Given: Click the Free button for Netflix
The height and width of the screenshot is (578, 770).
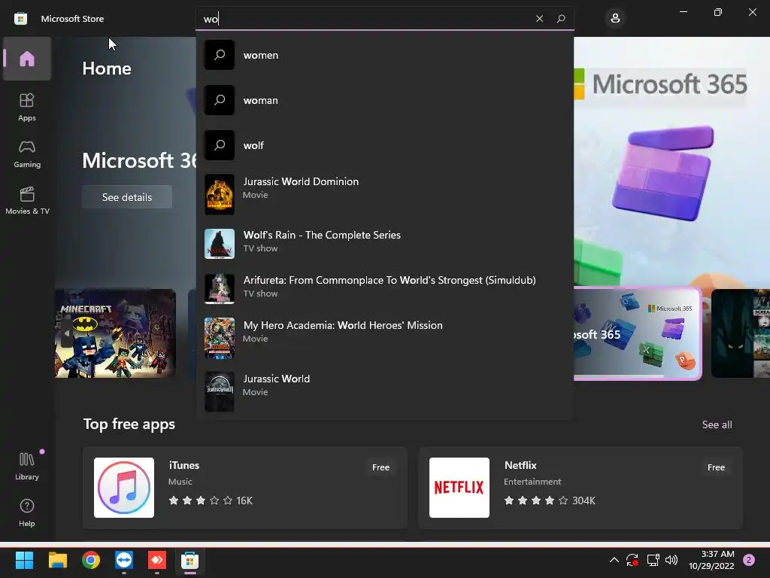Looking at the screenshot, I should [x=716, y=467].
